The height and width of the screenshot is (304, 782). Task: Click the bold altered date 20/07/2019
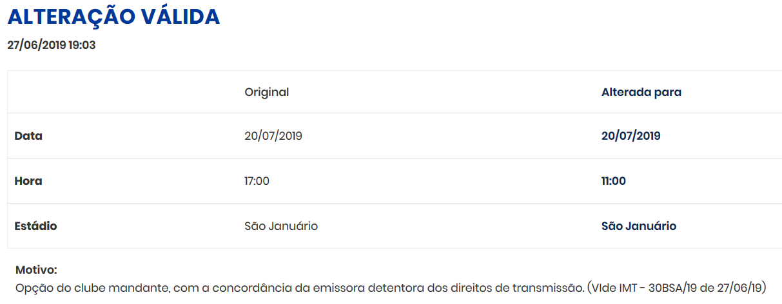click(x=630, y=136)
